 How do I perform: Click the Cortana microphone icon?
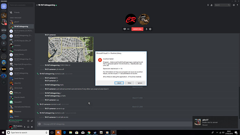coord(46,133)
